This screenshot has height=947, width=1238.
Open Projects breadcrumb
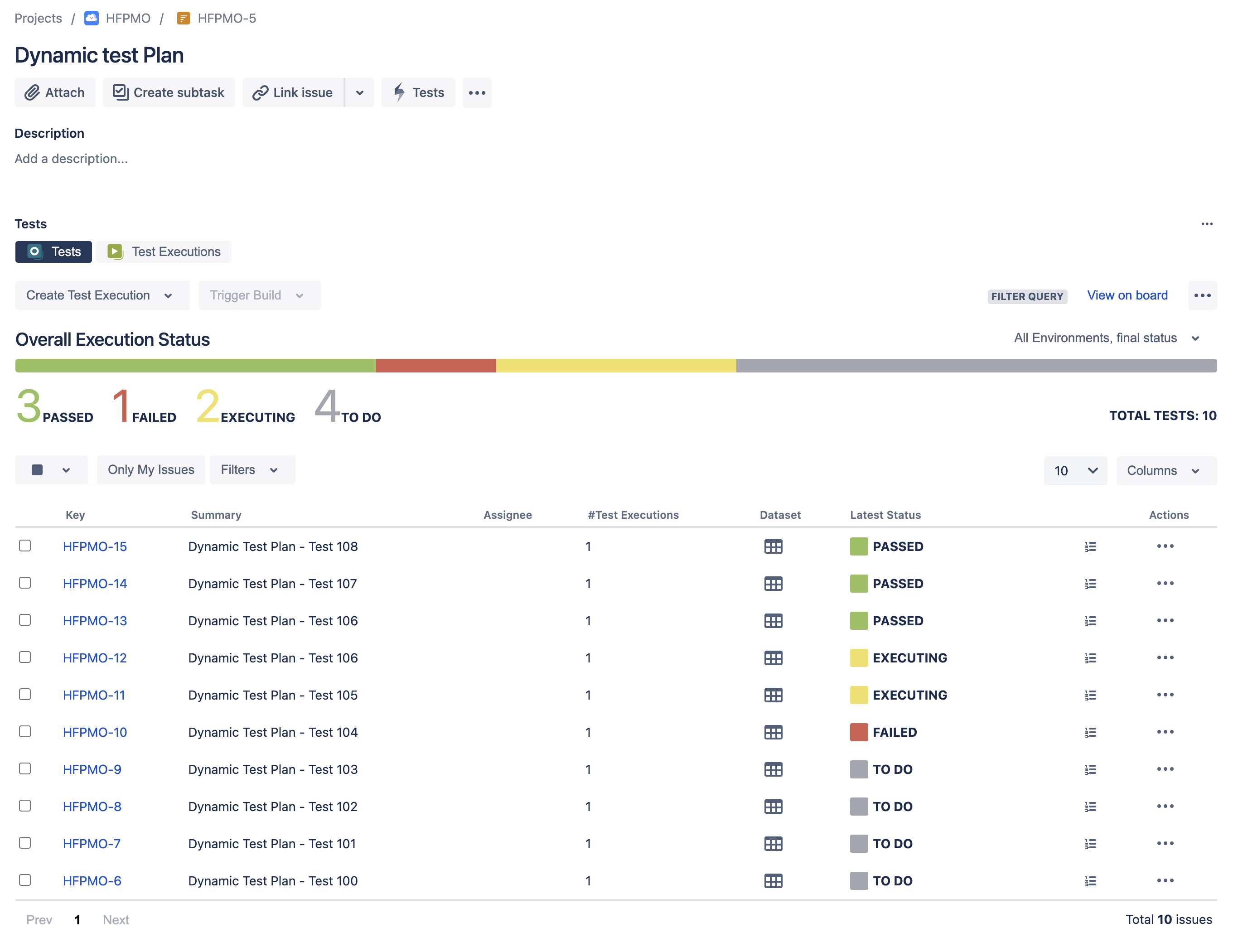coord(39,18)
